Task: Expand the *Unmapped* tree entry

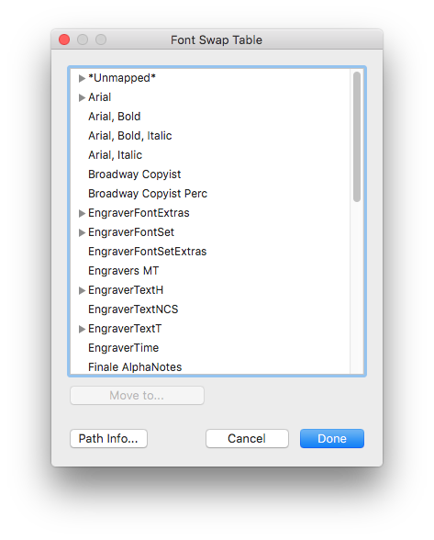Action: point(82,78)
